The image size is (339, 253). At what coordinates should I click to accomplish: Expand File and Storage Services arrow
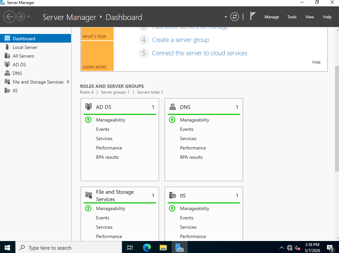click(68, 82)
